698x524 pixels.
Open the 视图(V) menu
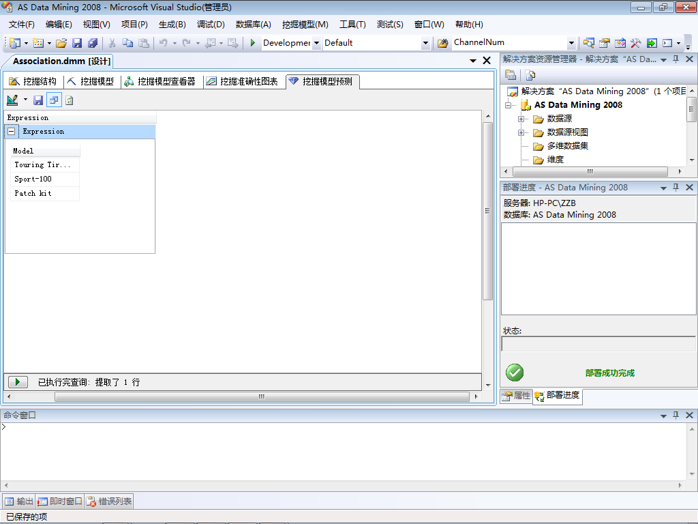96,25
